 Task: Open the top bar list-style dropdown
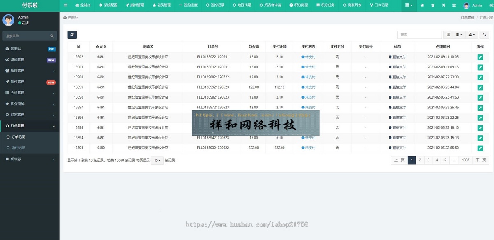click(409, 5)
